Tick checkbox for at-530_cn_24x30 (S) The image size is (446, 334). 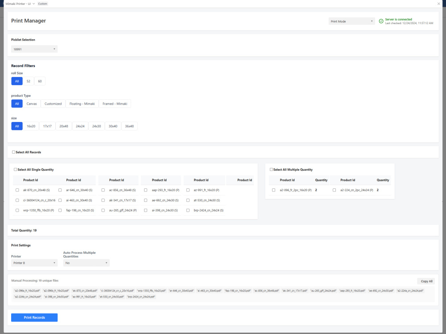(x=188, y=200)
